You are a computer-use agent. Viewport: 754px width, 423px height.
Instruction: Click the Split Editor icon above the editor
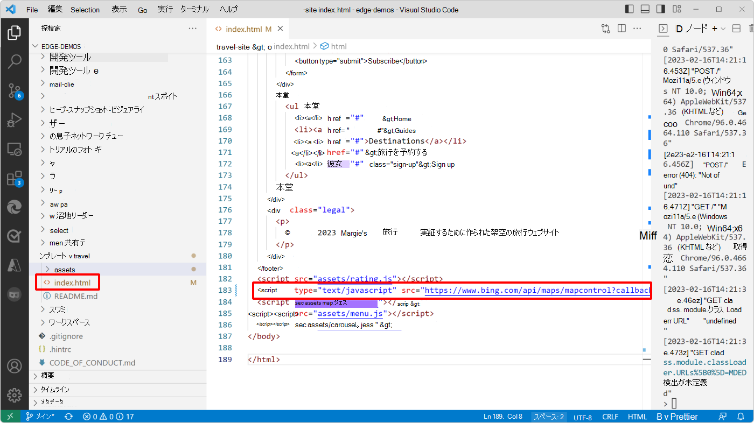tap(622, 29)
